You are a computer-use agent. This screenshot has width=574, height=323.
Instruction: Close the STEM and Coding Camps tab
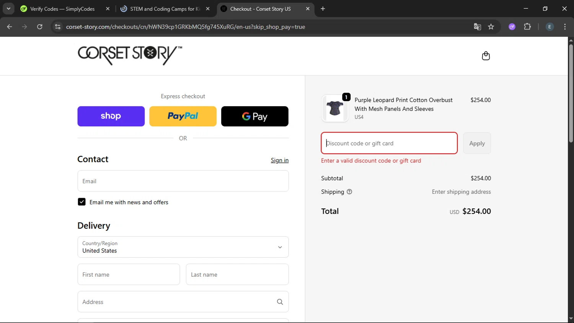click(x=208, y=9)
